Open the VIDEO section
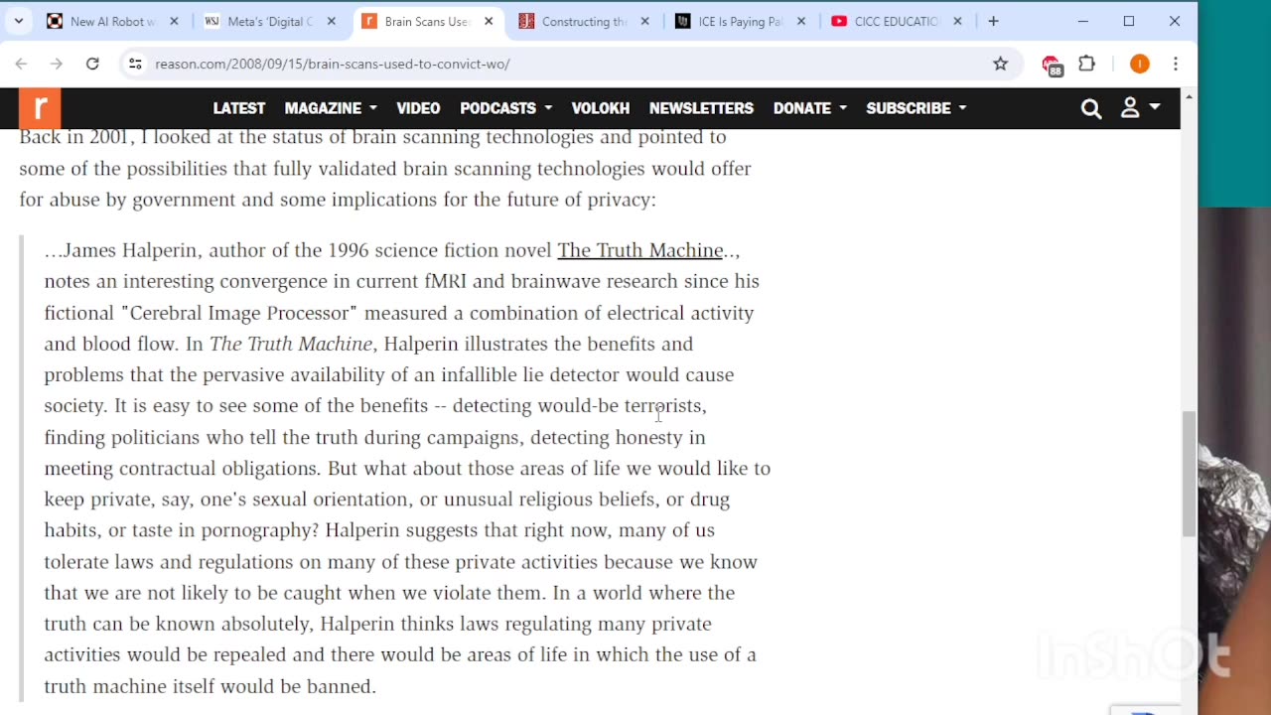1271x715 pixels. pos(418,108)
